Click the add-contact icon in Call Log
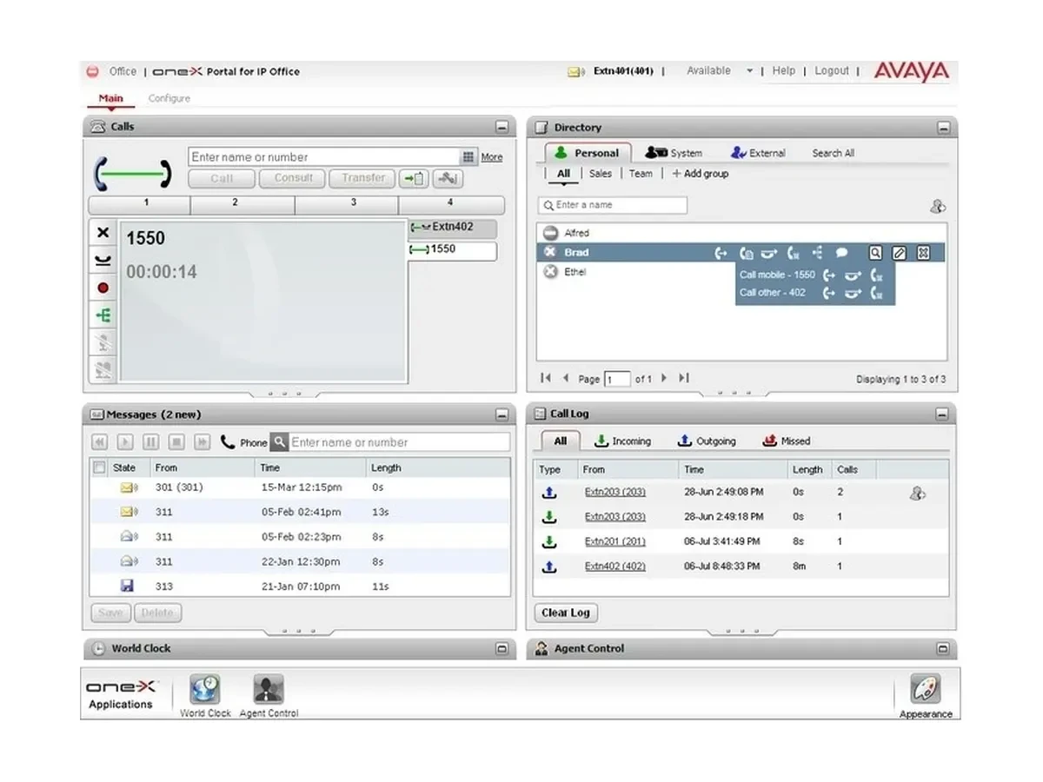The width and height of the screenshot is (1043, 782). [x=917, y=493]
